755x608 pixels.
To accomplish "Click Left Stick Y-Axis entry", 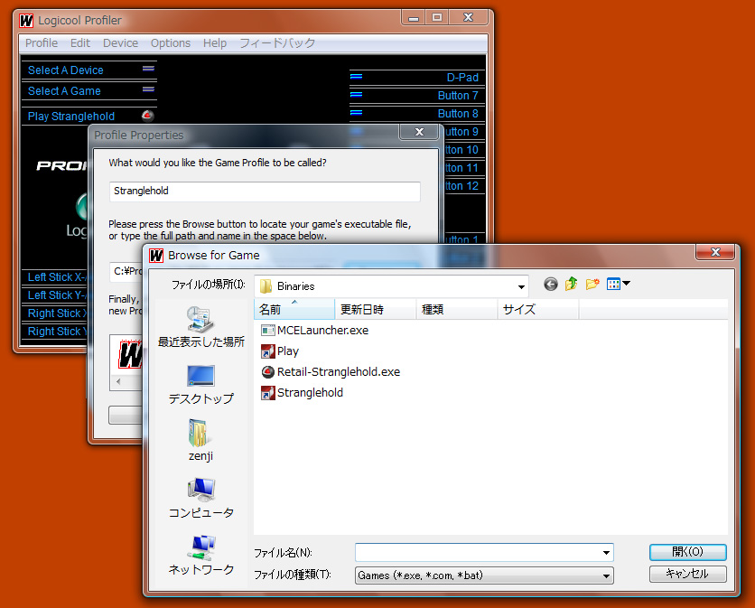I will point(57,295).
